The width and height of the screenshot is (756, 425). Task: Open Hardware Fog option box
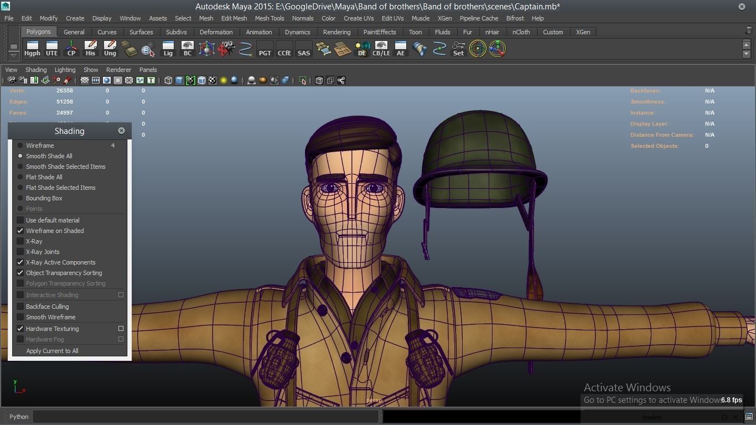click(x=121, y=339)
